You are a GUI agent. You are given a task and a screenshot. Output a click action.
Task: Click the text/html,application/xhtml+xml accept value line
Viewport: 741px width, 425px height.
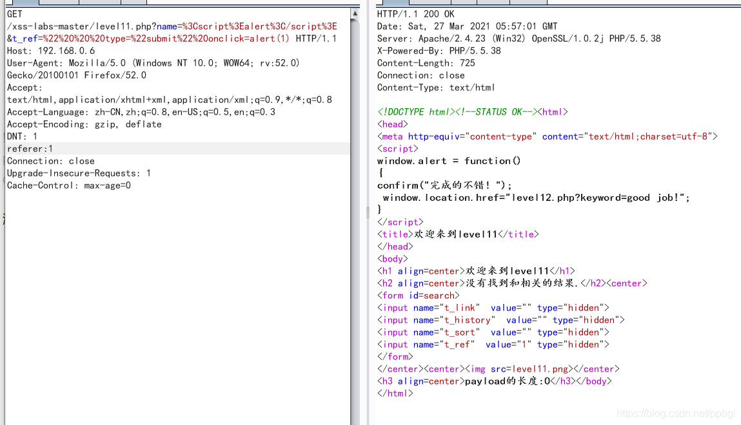[170, 100]
